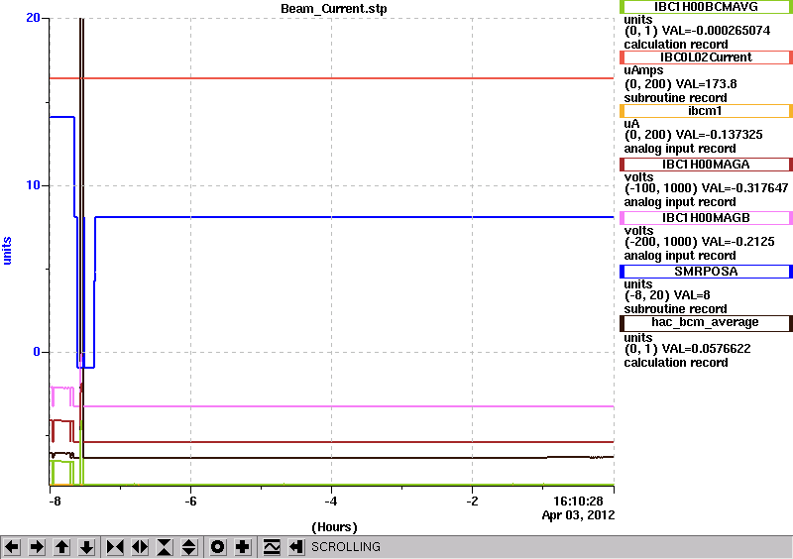Click the arrow-to-bar scroll mode icon
Image resolution: width=793 pixels, height=559 pixels.
click(x=296, y=547)
